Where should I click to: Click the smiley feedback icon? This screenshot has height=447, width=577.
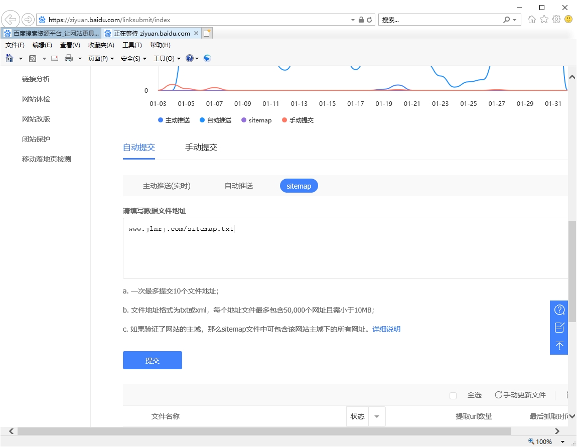pos(568,20)
